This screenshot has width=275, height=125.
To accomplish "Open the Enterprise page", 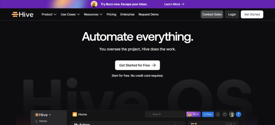I will pyautogui.click(x=127, y=14).
